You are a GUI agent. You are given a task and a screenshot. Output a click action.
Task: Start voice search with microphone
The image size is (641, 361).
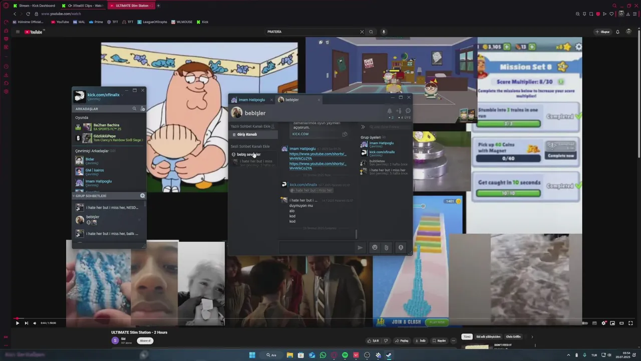coord(384,32)
